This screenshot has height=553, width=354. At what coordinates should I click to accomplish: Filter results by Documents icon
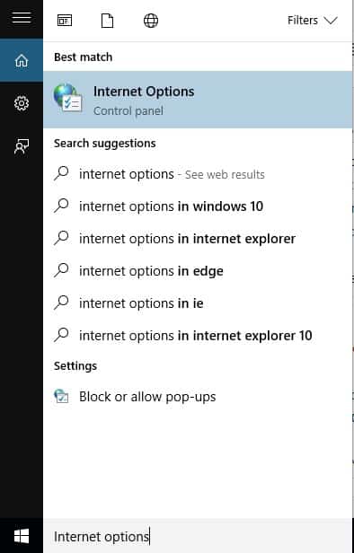click(x=107, y=21)
